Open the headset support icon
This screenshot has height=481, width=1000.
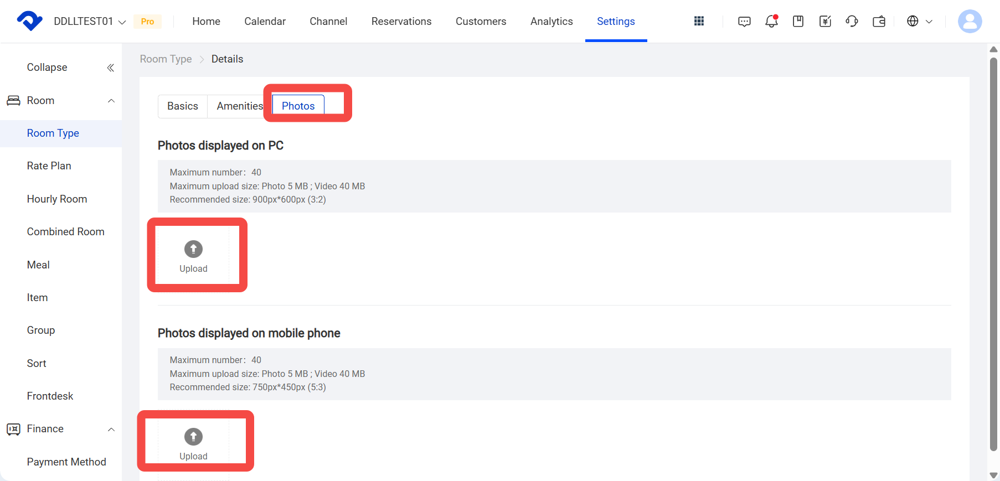coord(852,21)
